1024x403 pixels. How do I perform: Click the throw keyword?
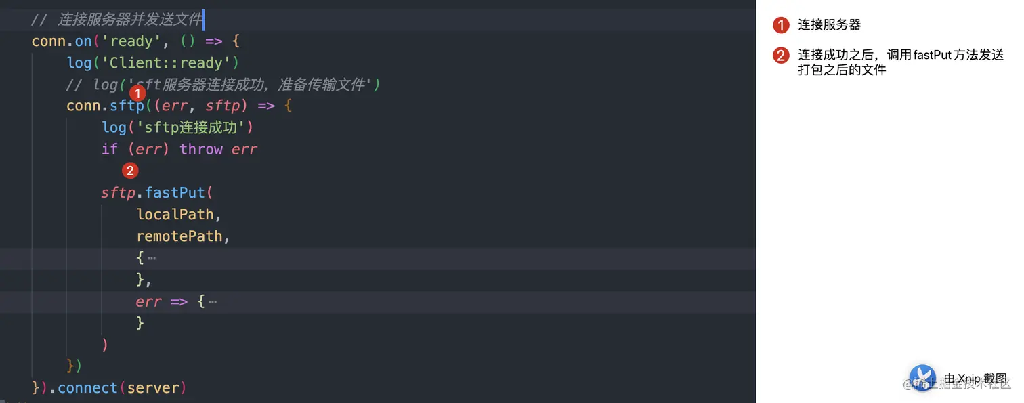(x=201, y=149)
